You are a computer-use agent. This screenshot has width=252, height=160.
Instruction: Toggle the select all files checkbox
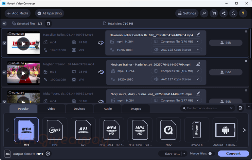4,24
